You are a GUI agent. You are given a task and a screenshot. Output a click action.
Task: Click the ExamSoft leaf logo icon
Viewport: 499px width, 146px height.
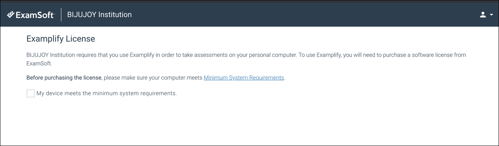(10, 15)
